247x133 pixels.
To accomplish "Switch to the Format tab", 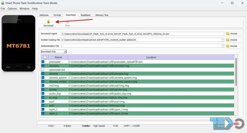I will 57,15.
